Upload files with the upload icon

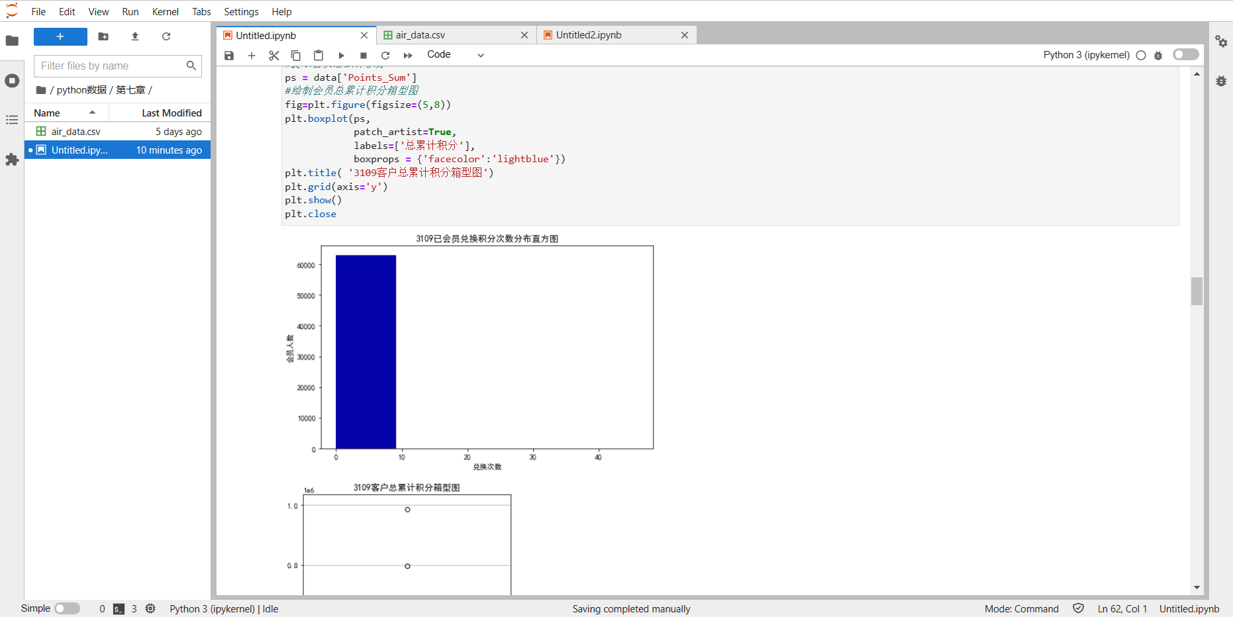(135, 36)
